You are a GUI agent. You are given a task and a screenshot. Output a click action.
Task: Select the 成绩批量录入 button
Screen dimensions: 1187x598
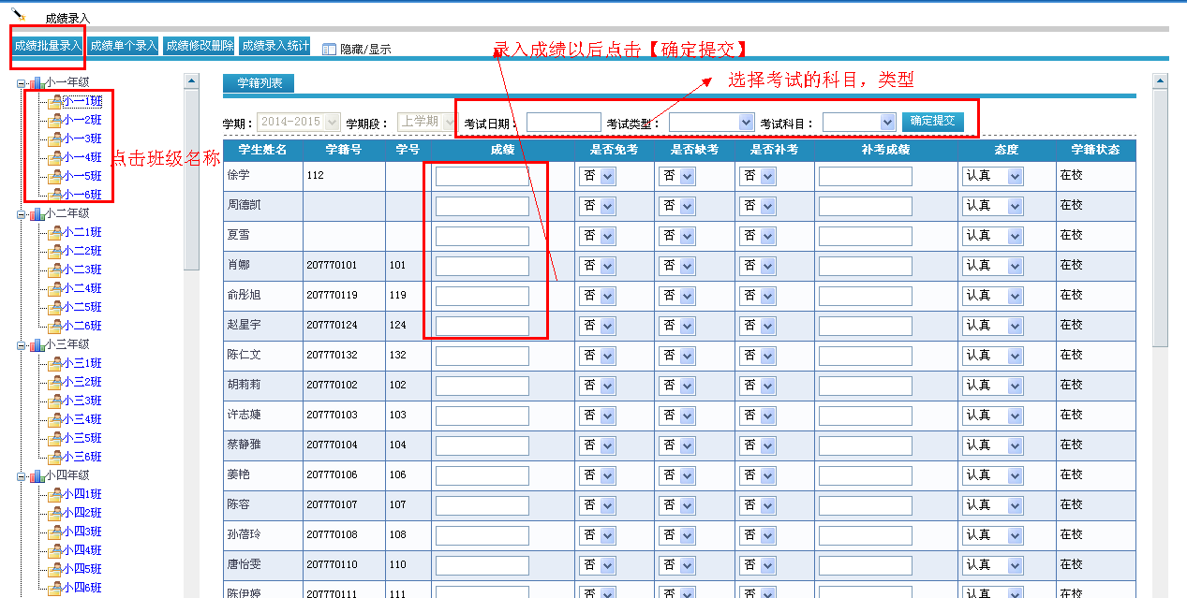46,44
